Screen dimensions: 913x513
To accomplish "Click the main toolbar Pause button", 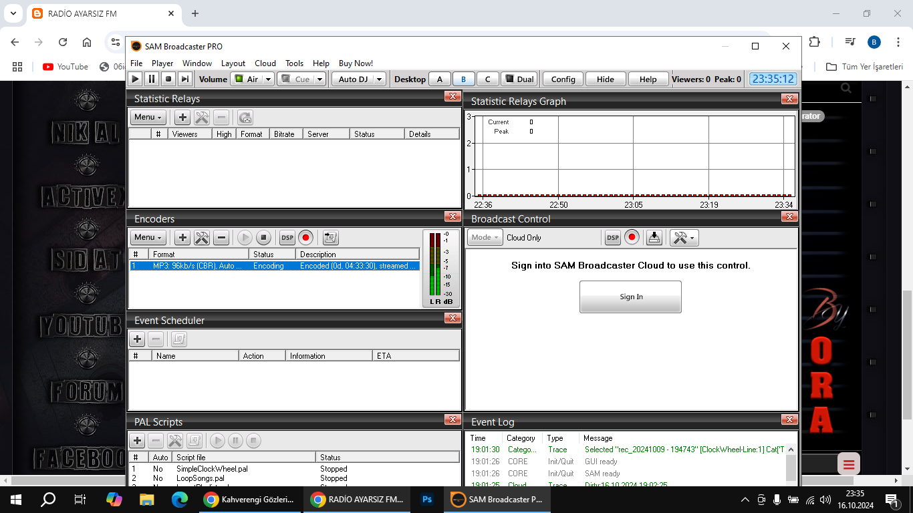I will pyautogui.click(x=152, y=79).
